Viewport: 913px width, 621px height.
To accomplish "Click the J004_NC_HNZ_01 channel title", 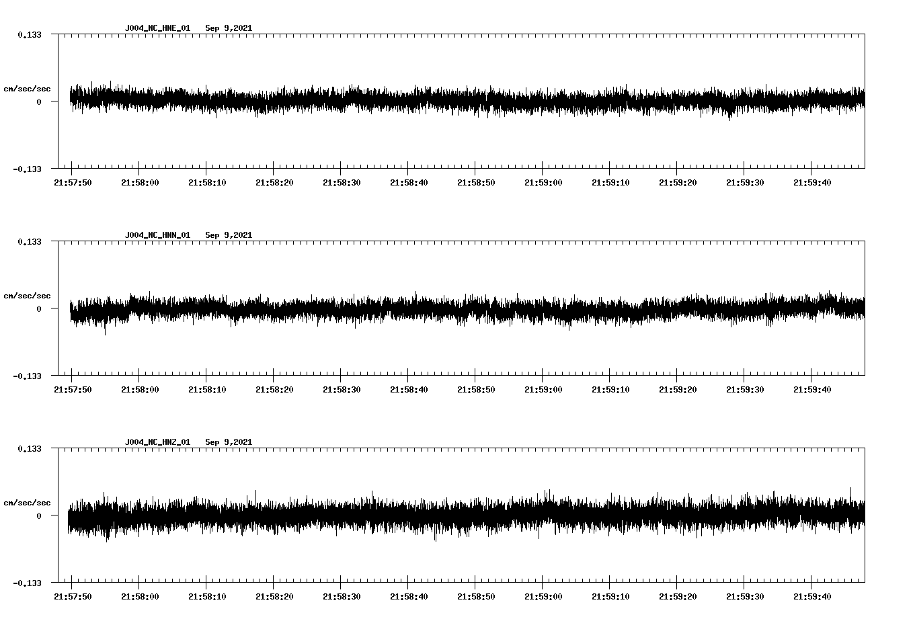I will [157, 442].
